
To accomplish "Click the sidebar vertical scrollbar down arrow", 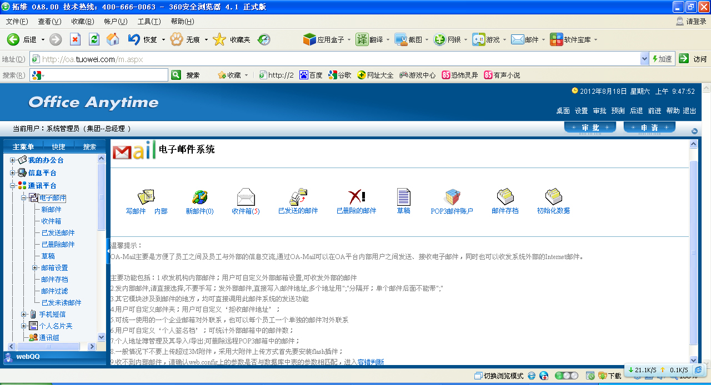I will [101, 337].
